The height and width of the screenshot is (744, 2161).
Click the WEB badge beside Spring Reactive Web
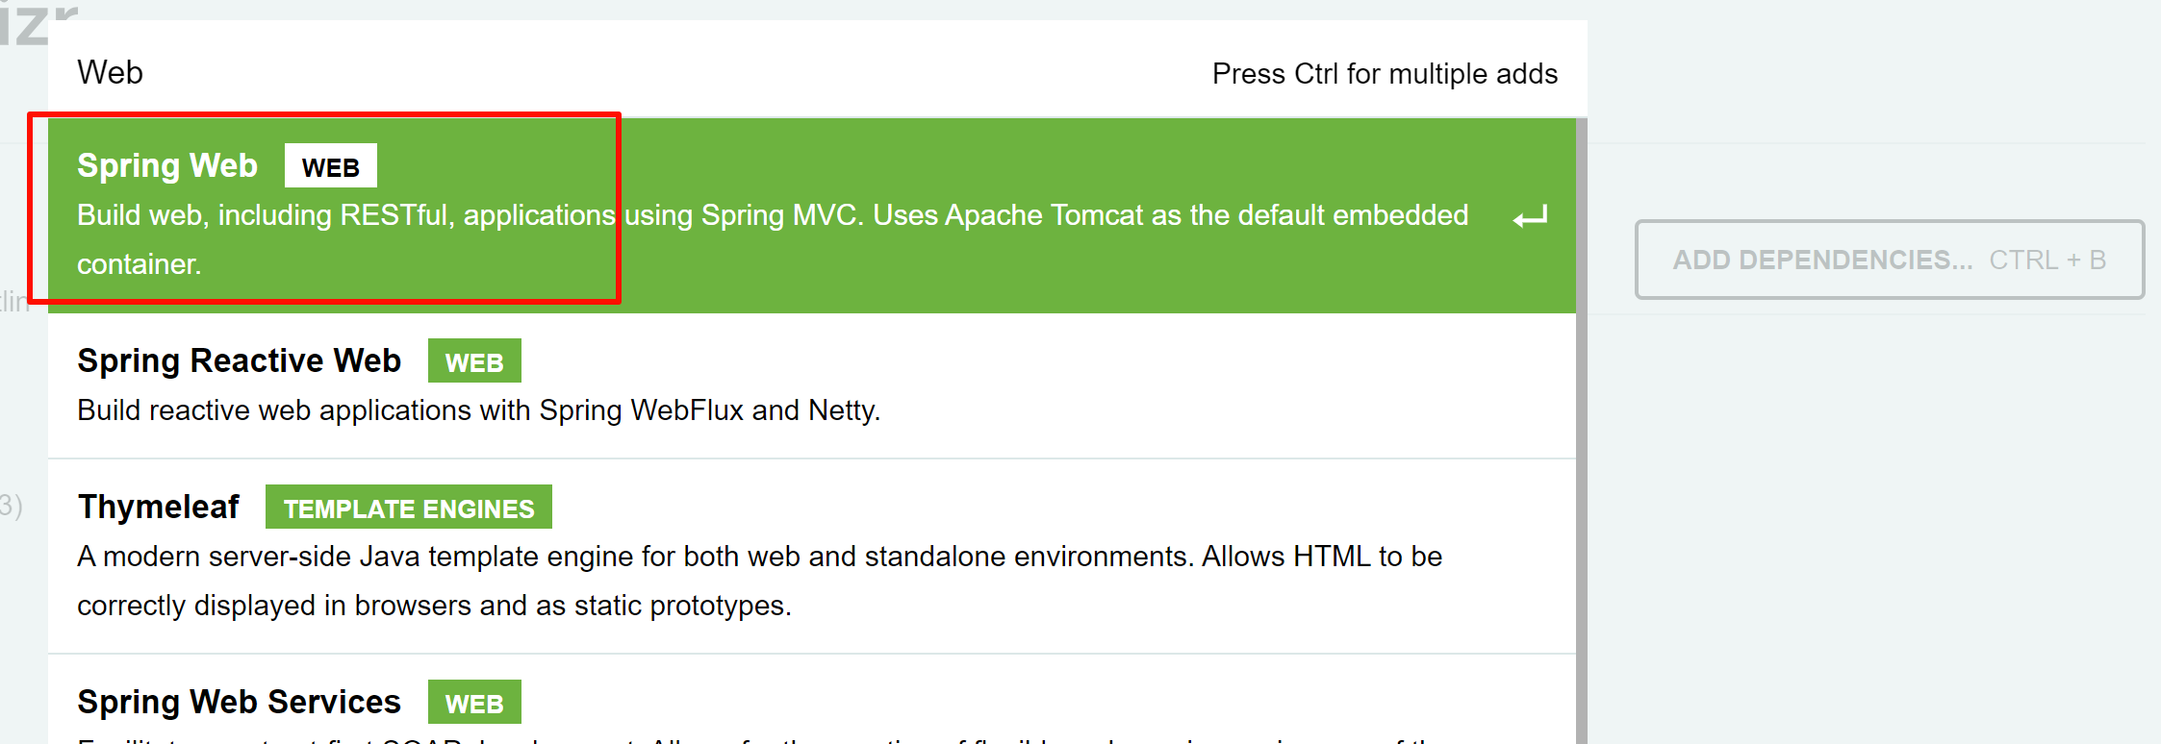pyautogui.click(x=474, y=360)
